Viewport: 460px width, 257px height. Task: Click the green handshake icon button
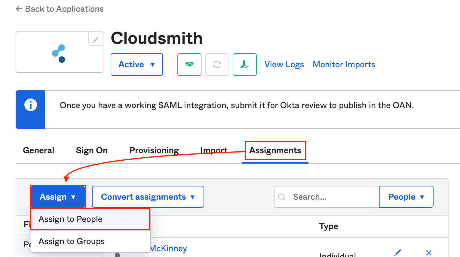189,65
